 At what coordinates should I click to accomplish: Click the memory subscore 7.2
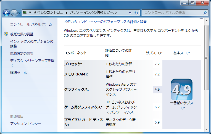tap(157, 74)
